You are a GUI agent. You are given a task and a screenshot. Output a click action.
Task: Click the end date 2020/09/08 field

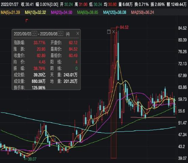pos(49,34)
